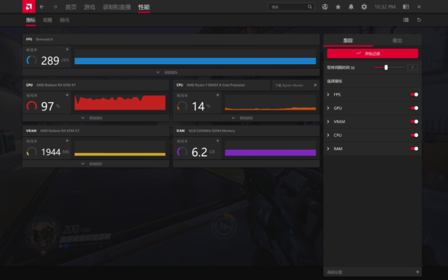
Task: Open the 首页 home tab
Action: point(71,7)
